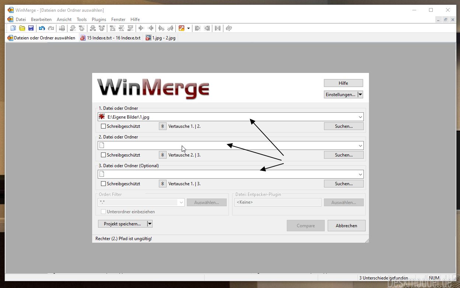Click Suchen... for 1. Datei oder Ordner

[x=344, y=126]
